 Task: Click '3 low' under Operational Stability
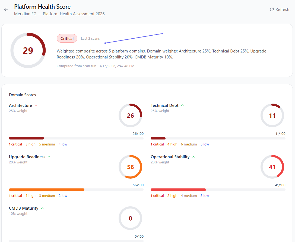205,196
